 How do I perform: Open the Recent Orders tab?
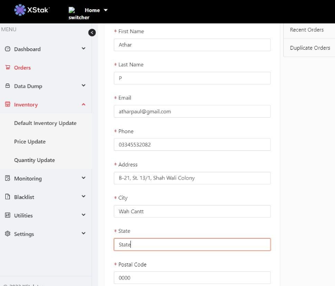click(307, 30)
